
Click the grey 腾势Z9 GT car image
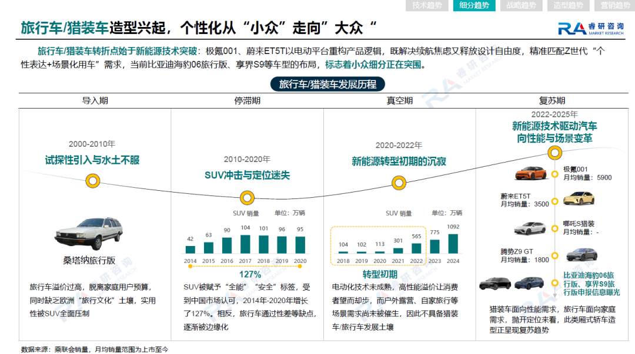pyautogui.click(x=581, y=254)
